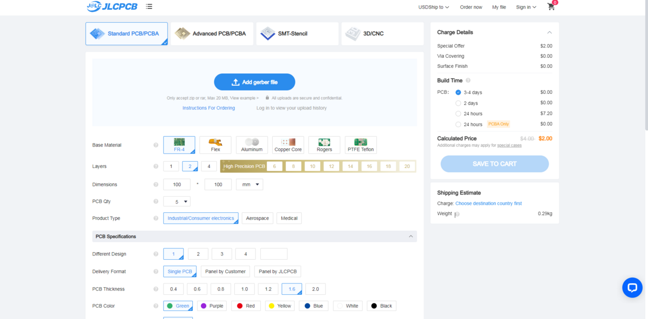The width and height of the screenshot is (648, 319).
Task: Select 24 hours PCBA Only build time
Action: point(458,124)
